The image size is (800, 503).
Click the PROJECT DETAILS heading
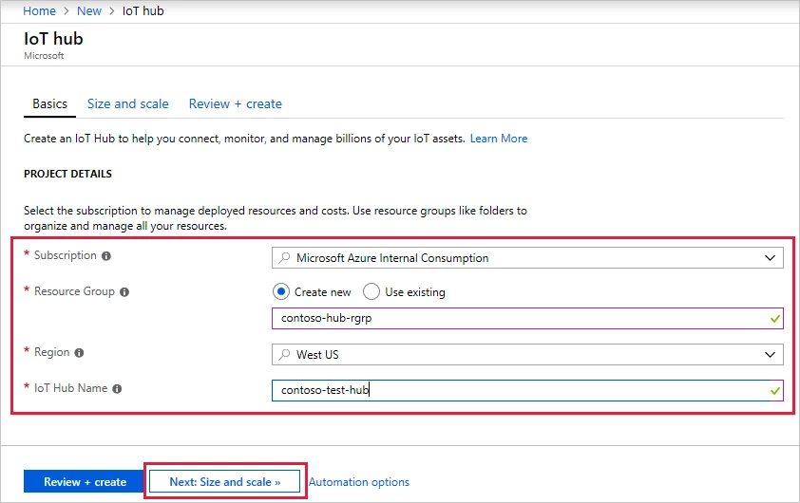click(x=67, y=174)
